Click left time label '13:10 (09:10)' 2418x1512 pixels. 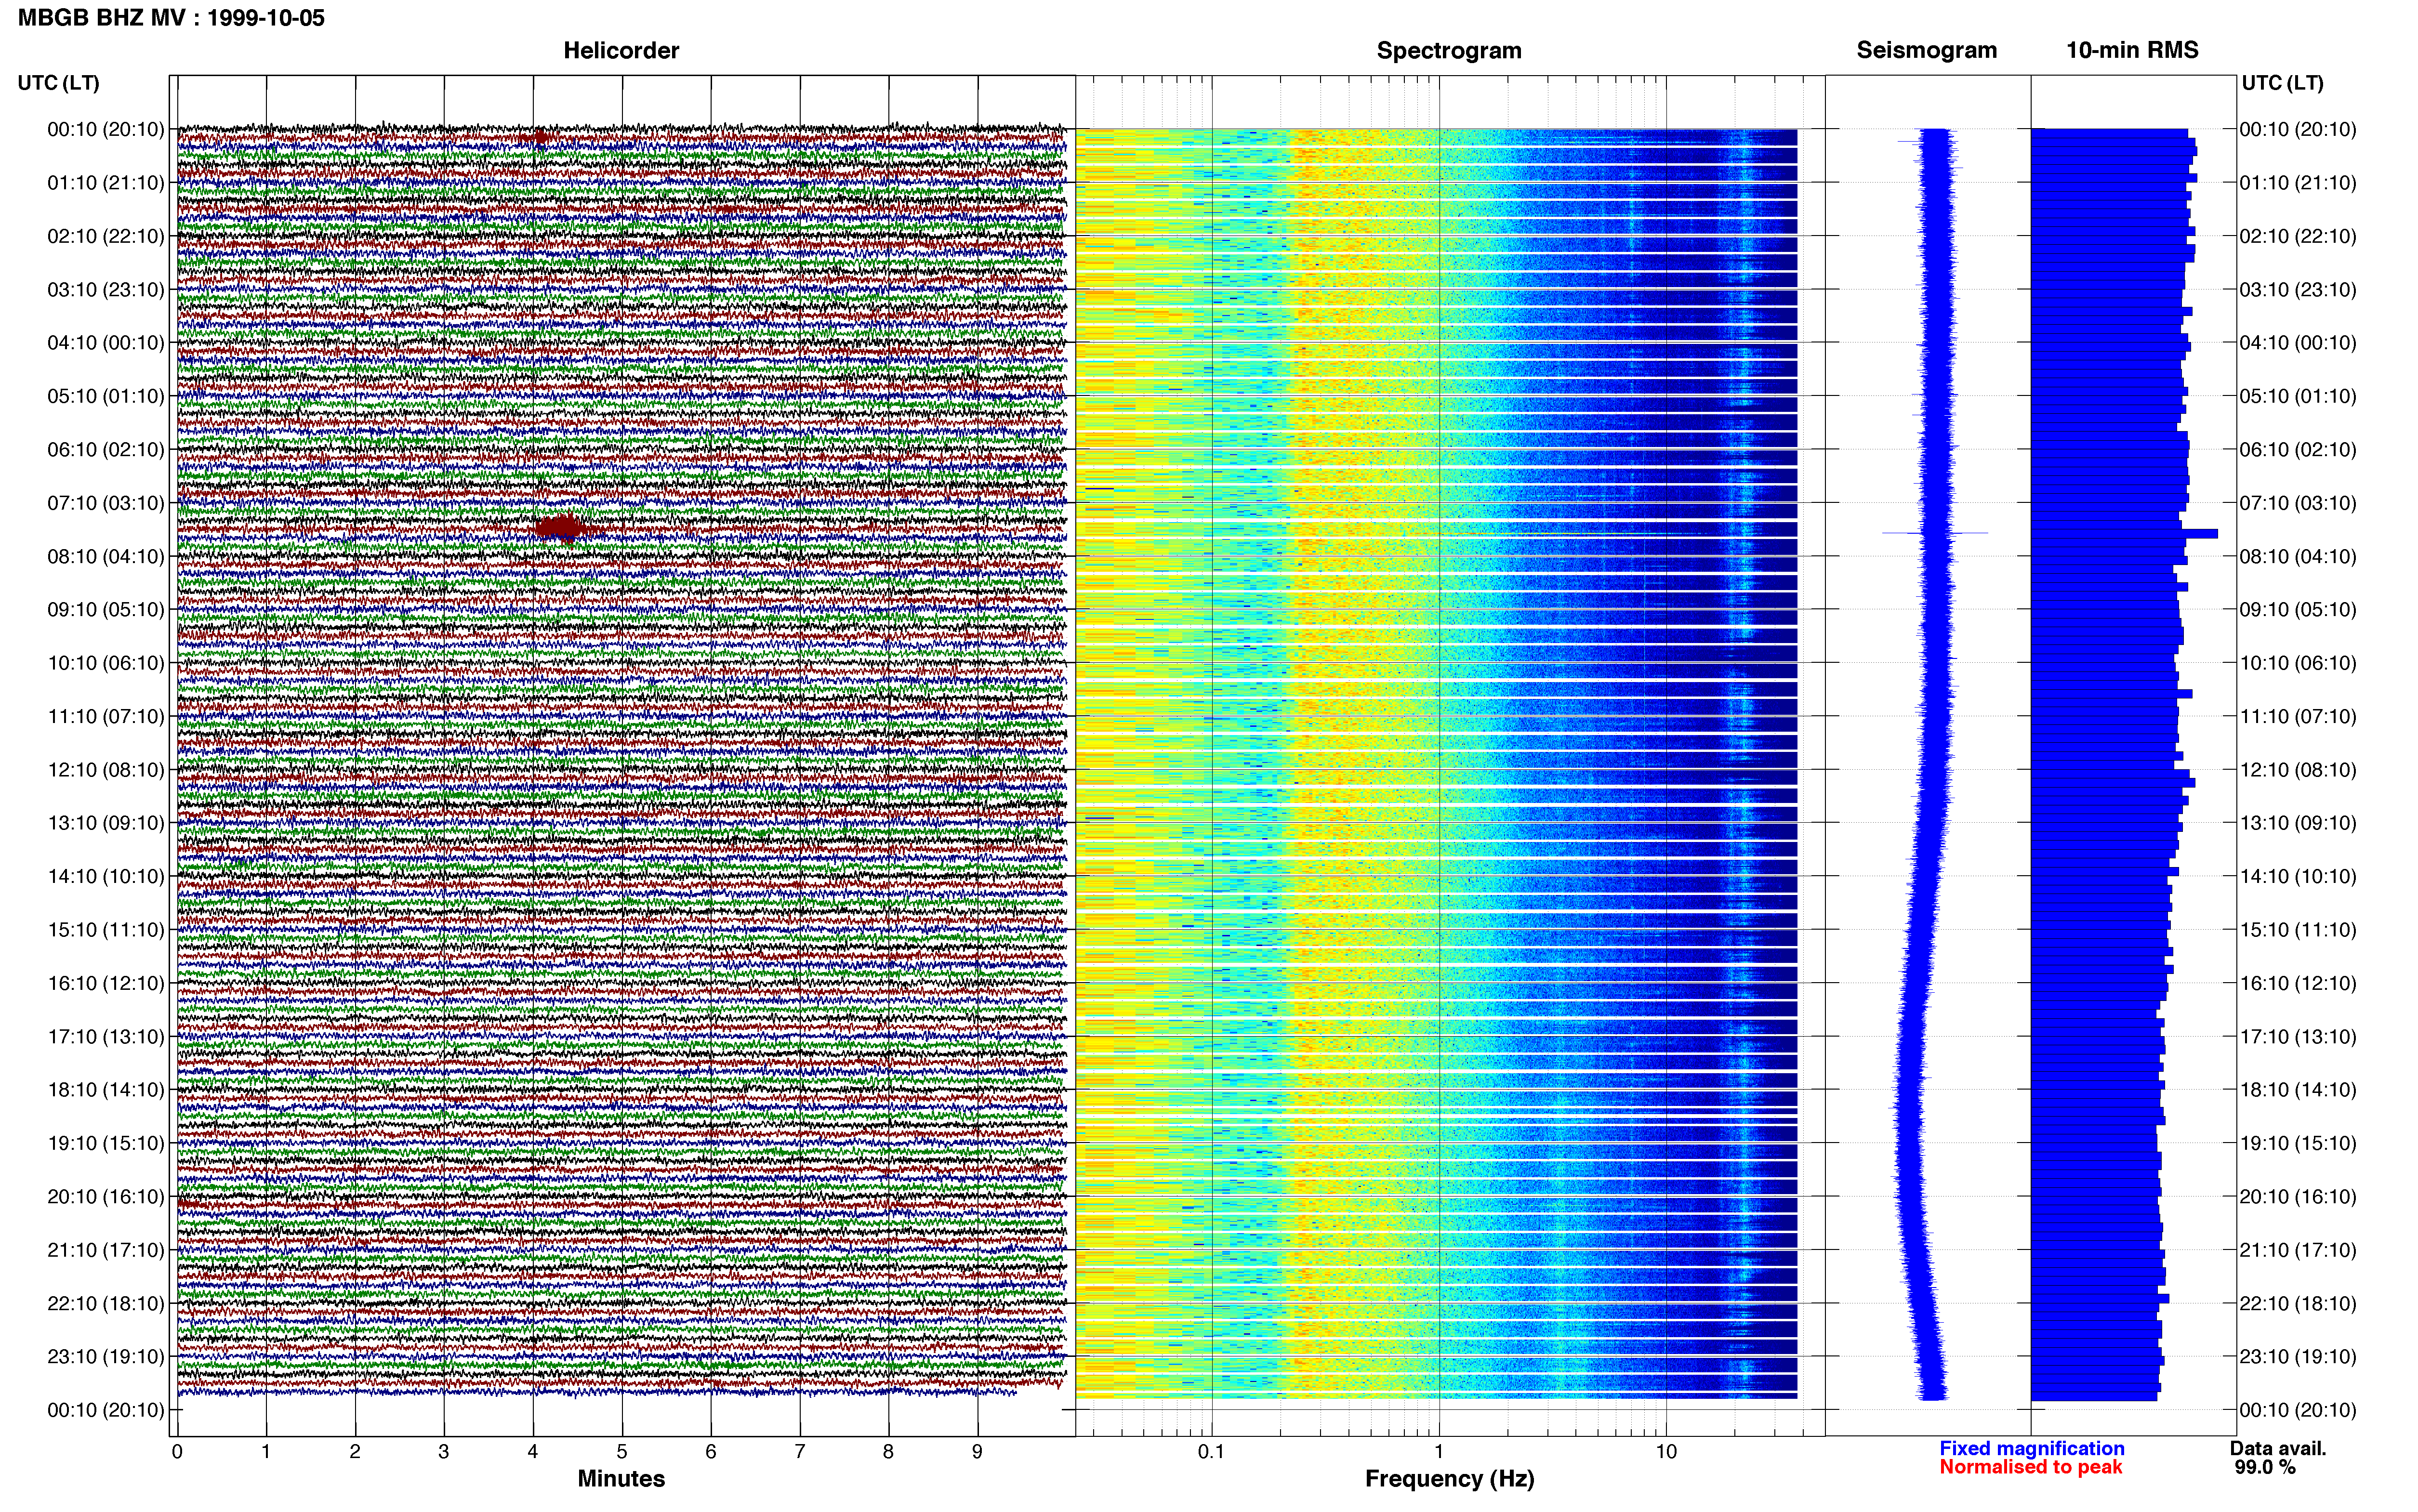[x=106, y=823]
